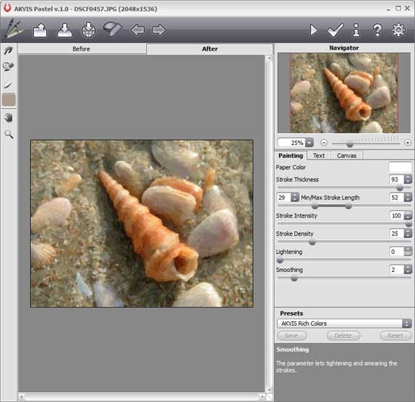Click the AKVIS Pastel pencils logo icon
Viewport: 415px width, 402px height.
[14, 29]
